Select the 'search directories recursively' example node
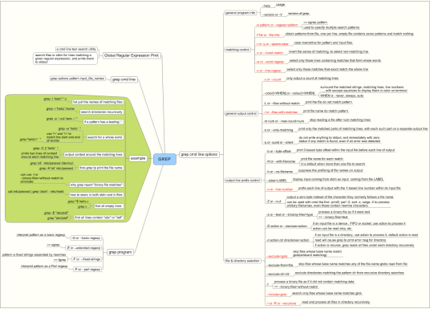This screenshot has width=430, height=309. coord(101,112)
